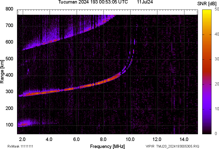Click the frequency tick label 8.0
Screen dimensions: 219x149
coord(103,139)
